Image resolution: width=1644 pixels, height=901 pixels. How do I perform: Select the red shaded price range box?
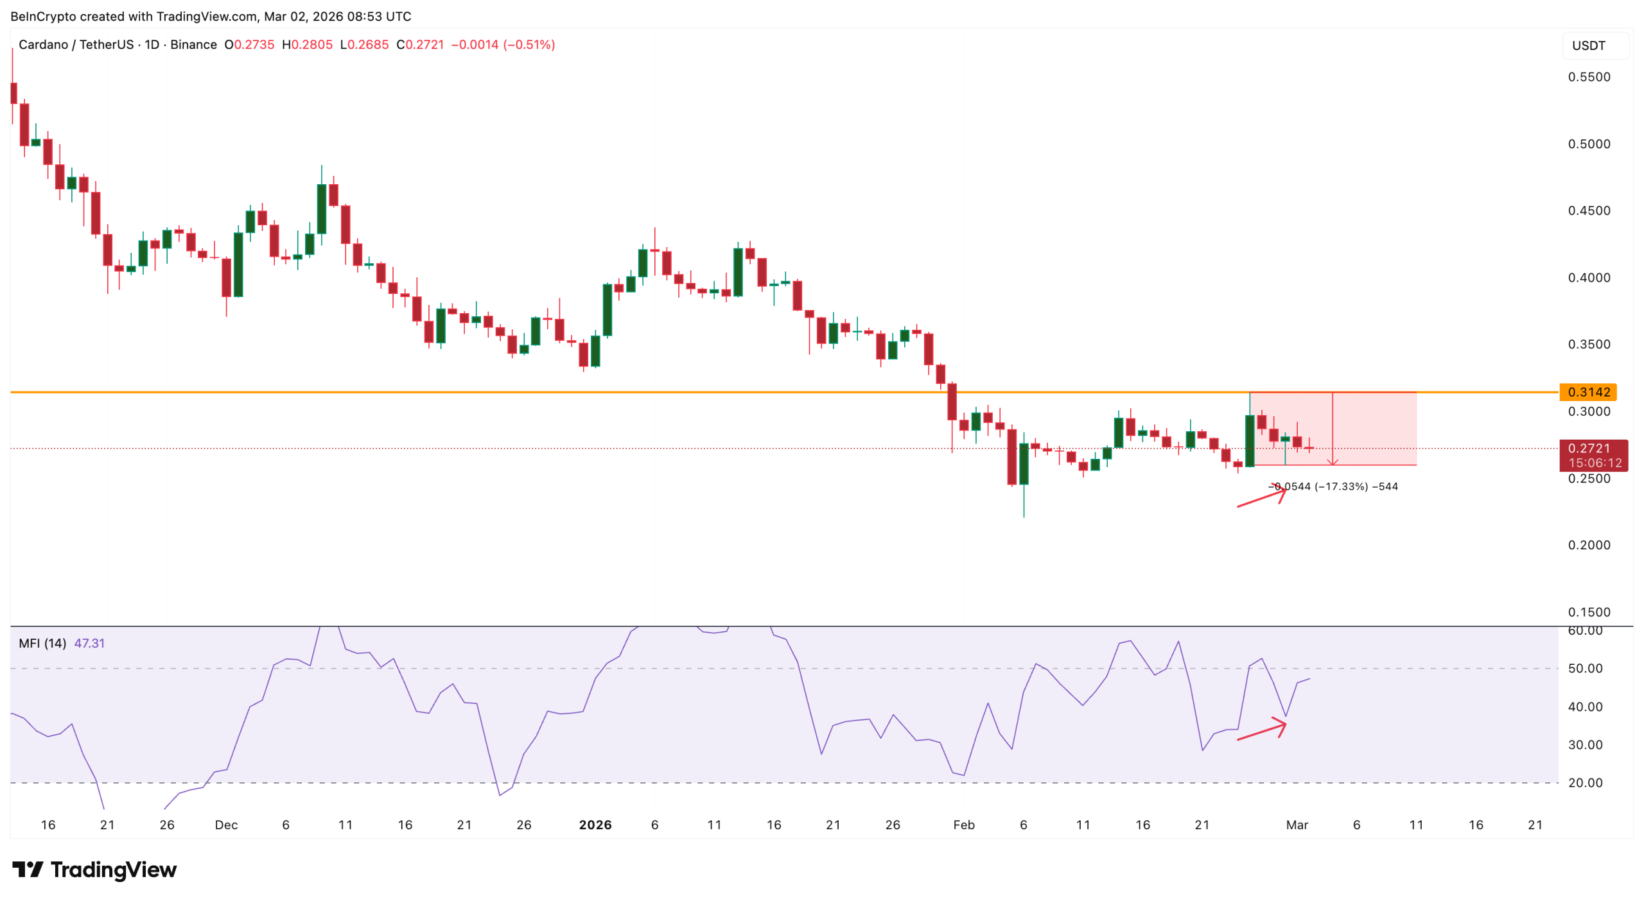(x=1374, y=428)
